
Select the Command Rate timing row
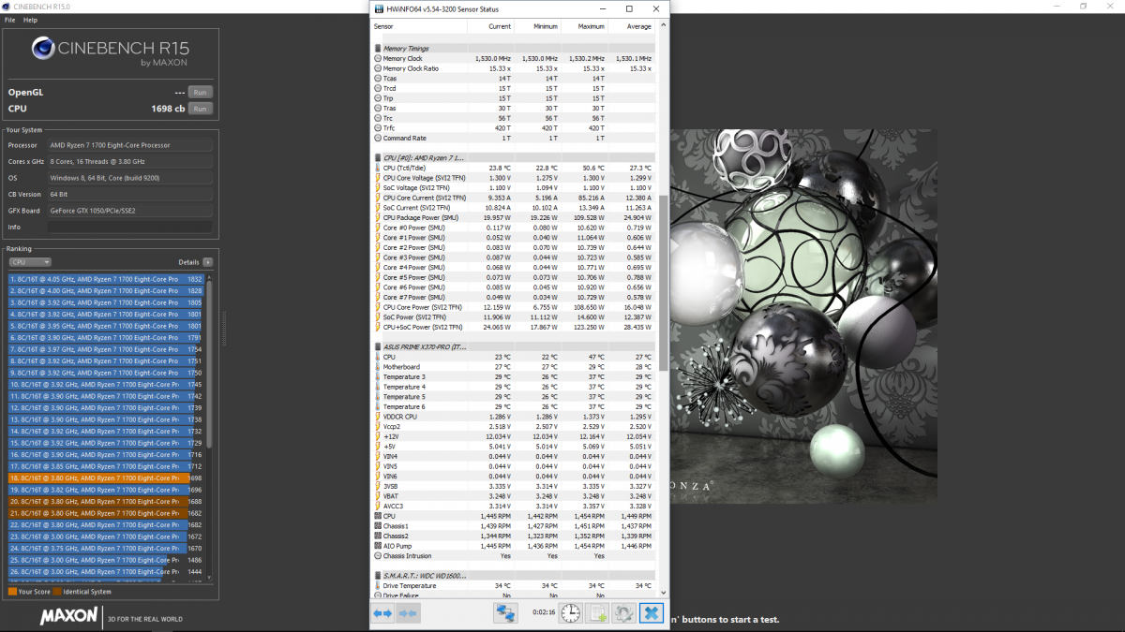pyautogui.click(x=514, y=138)
